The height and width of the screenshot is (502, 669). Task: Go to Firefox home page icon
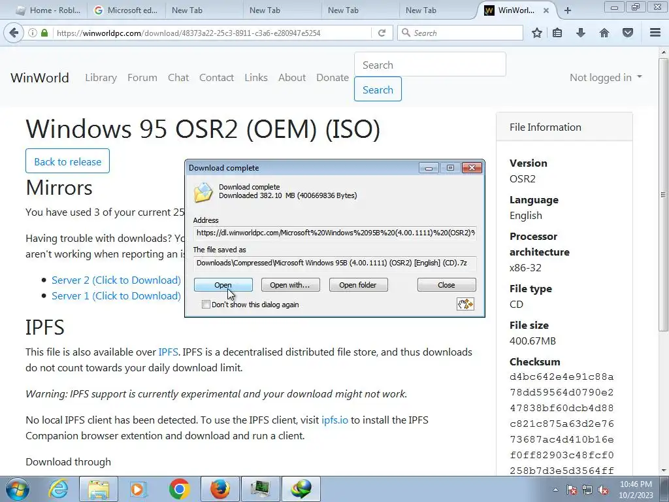[x=604, y=33]
